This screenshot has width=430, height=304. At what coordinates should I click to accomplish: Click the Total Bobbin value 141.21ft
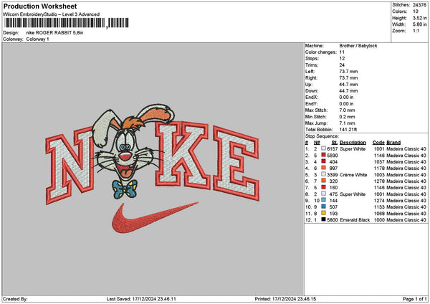(348, 130)
